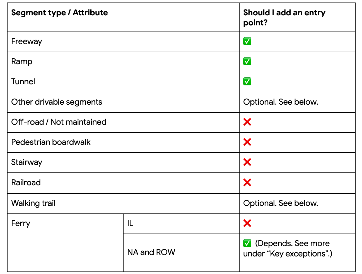Click the 'Other drivable segments' cell

coord(123,102)
